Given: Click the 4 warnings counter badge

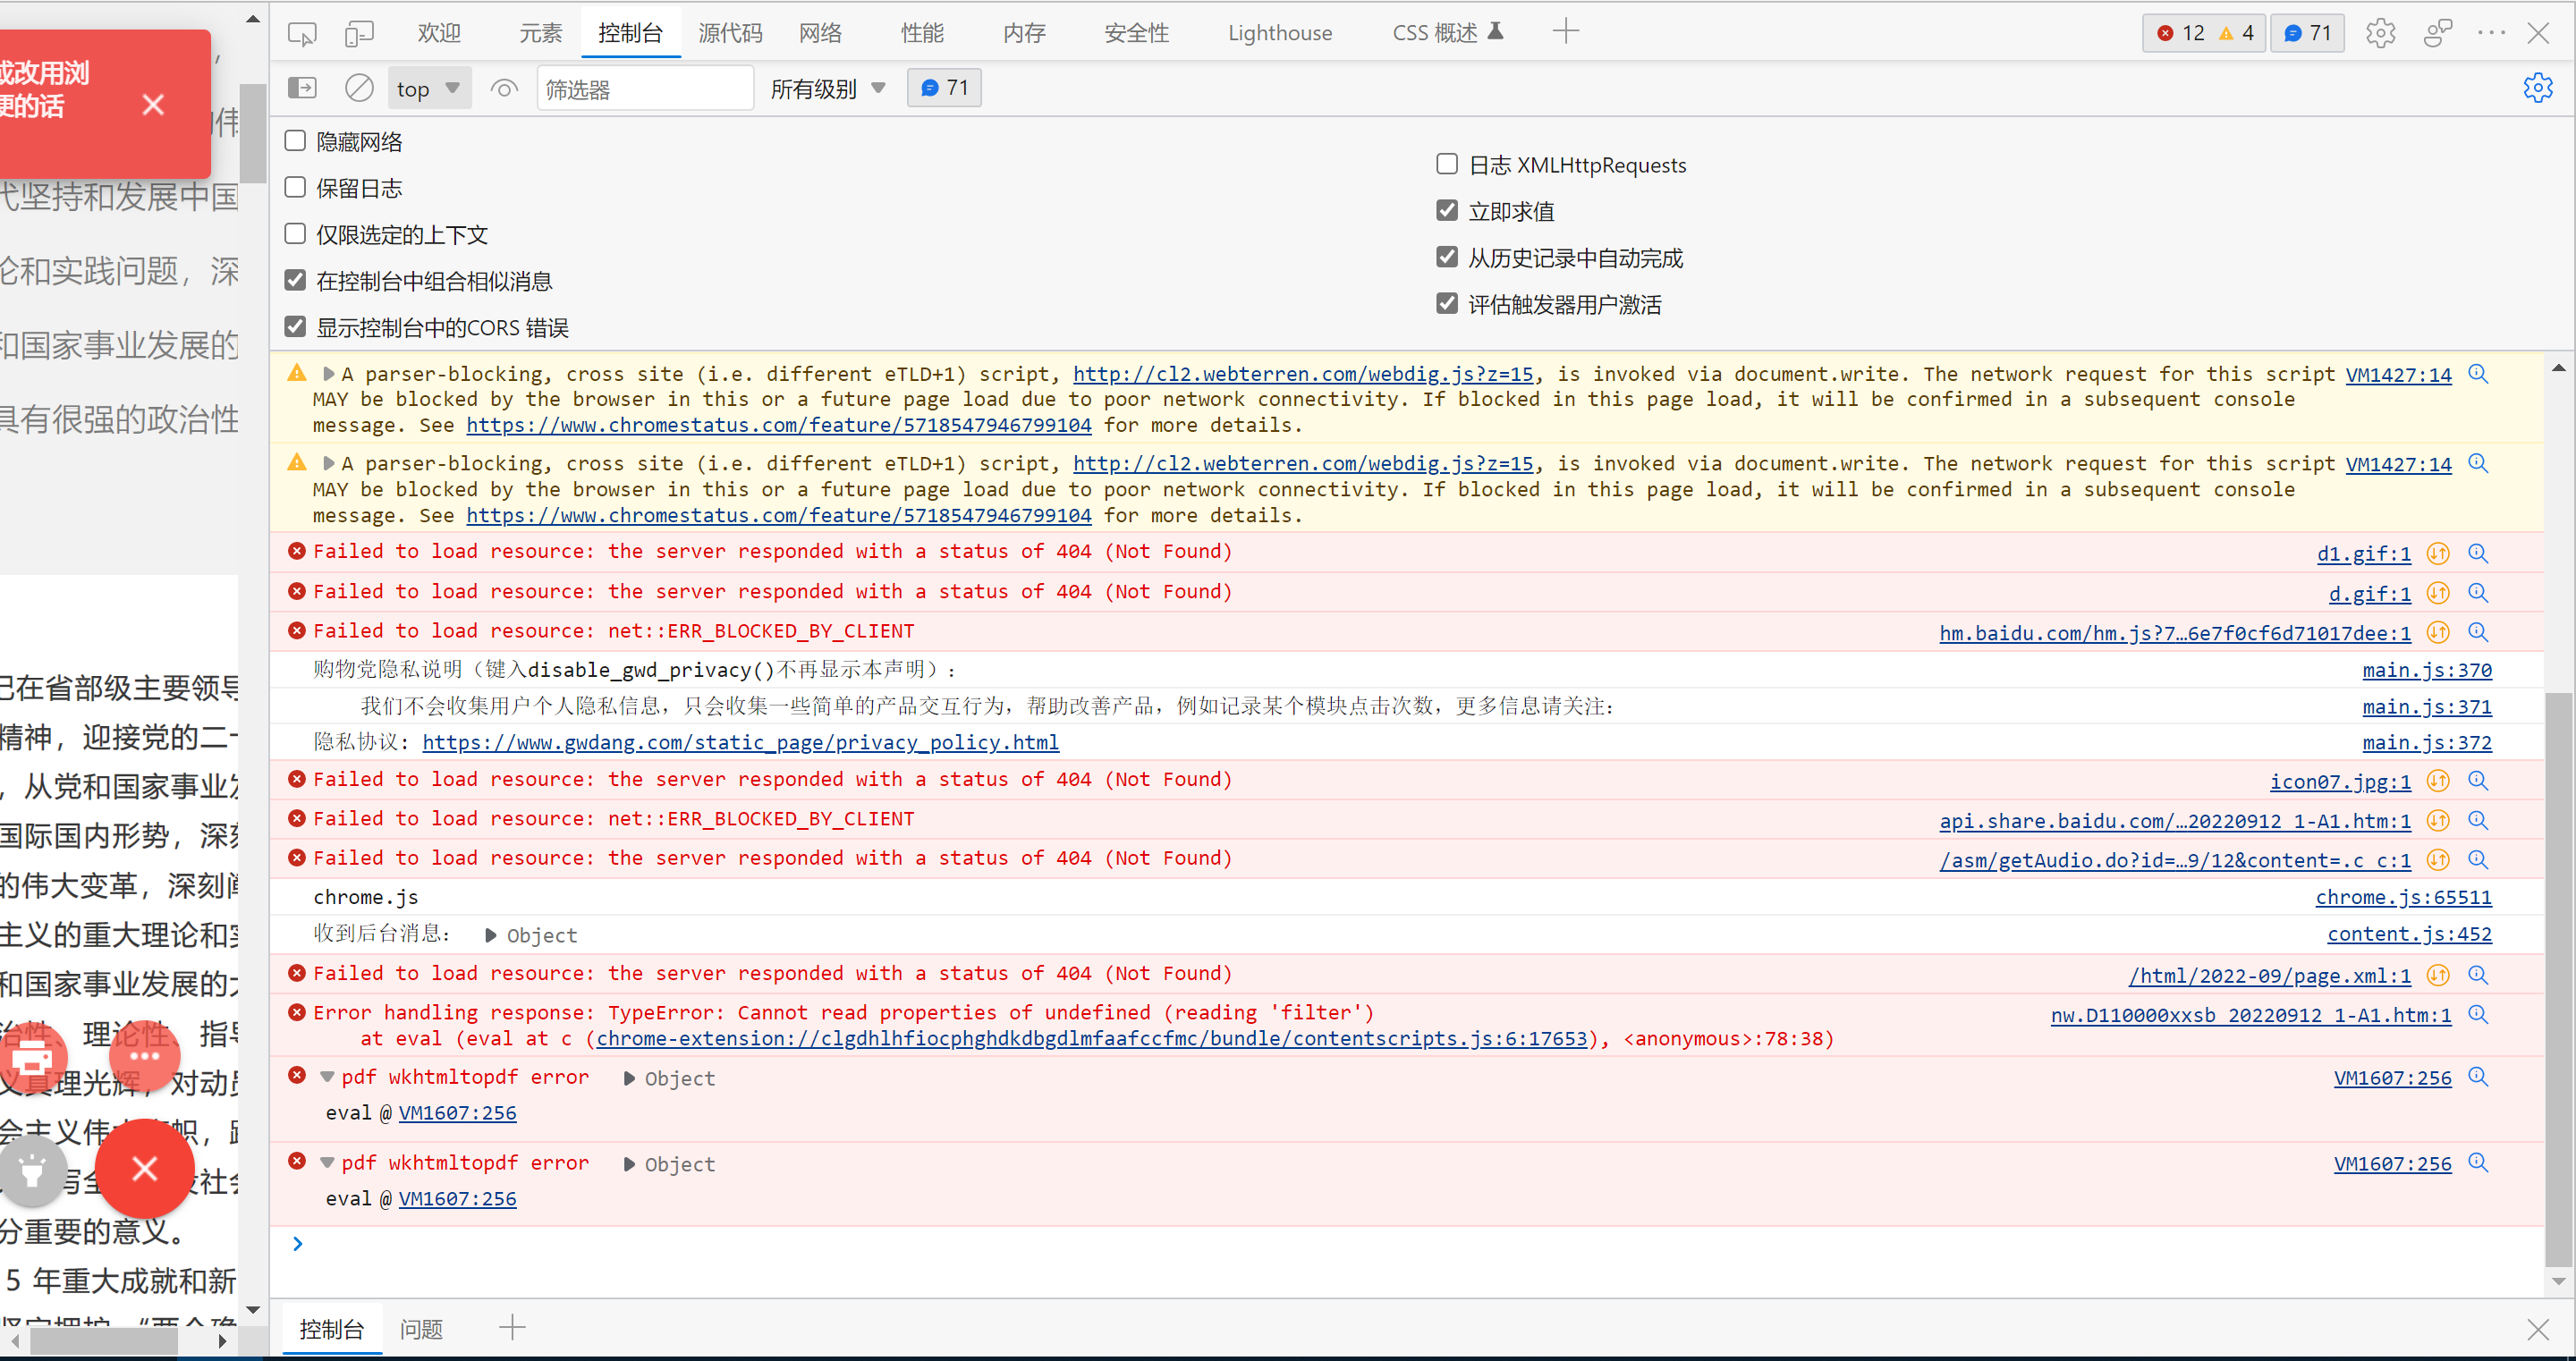Looking at the screenshot, I should coord(2238,32).
